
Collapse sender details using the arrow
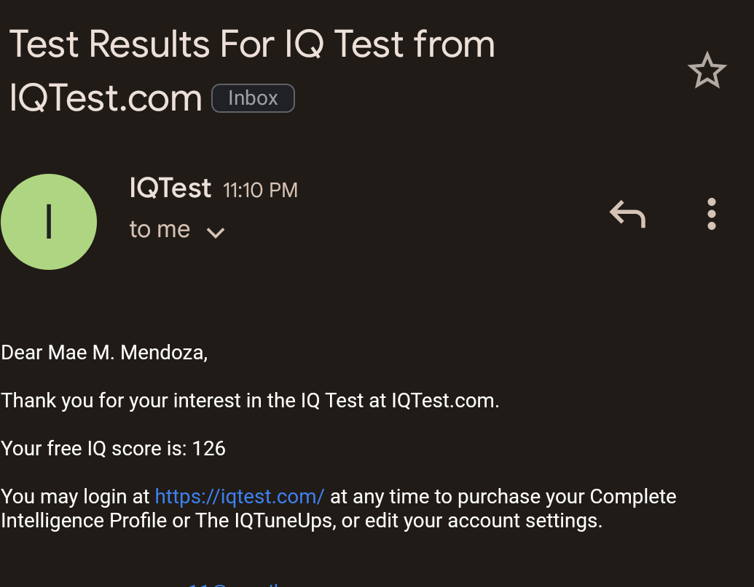coord(215,233)
